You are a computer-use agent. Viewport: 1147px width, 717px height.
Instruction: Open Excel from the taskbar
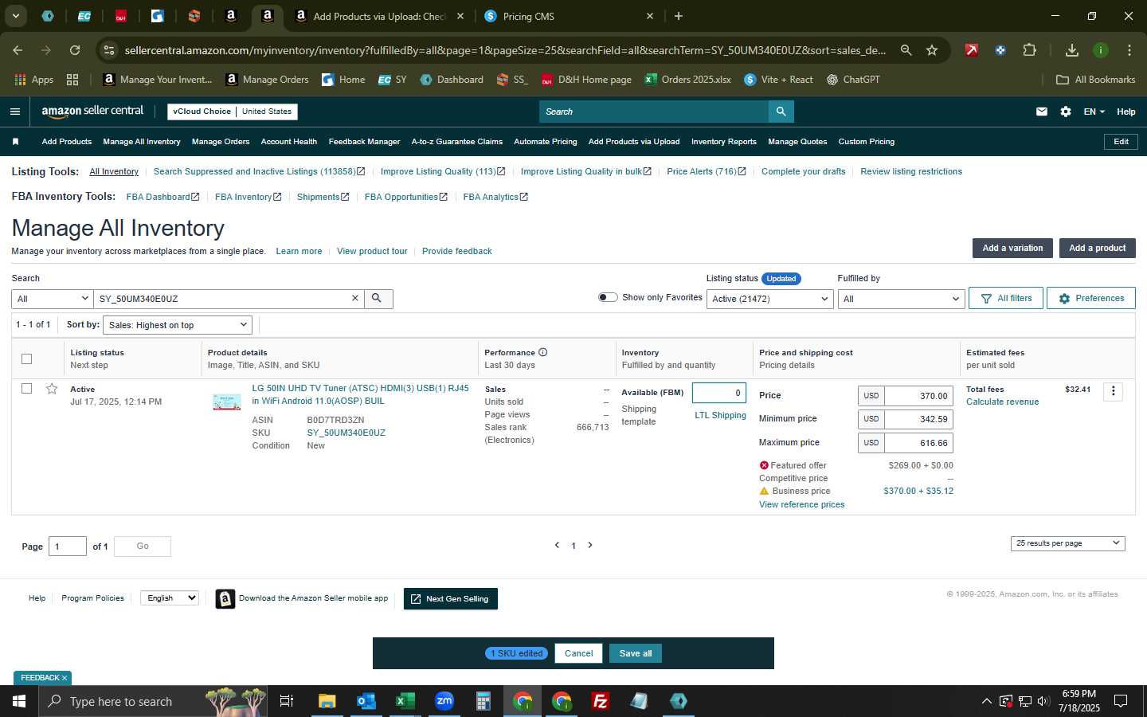[x=405, y=701]
